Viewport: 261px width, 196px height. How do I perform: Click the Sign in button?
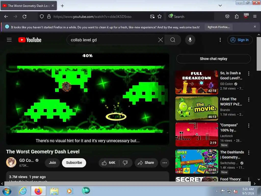tap(240, 40)
